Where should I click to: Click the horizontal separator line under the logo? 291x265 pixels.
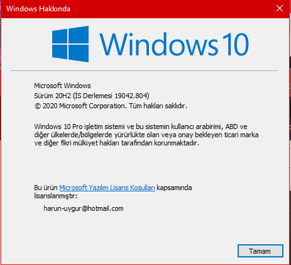pyautogui.click(x=144, y=71)
